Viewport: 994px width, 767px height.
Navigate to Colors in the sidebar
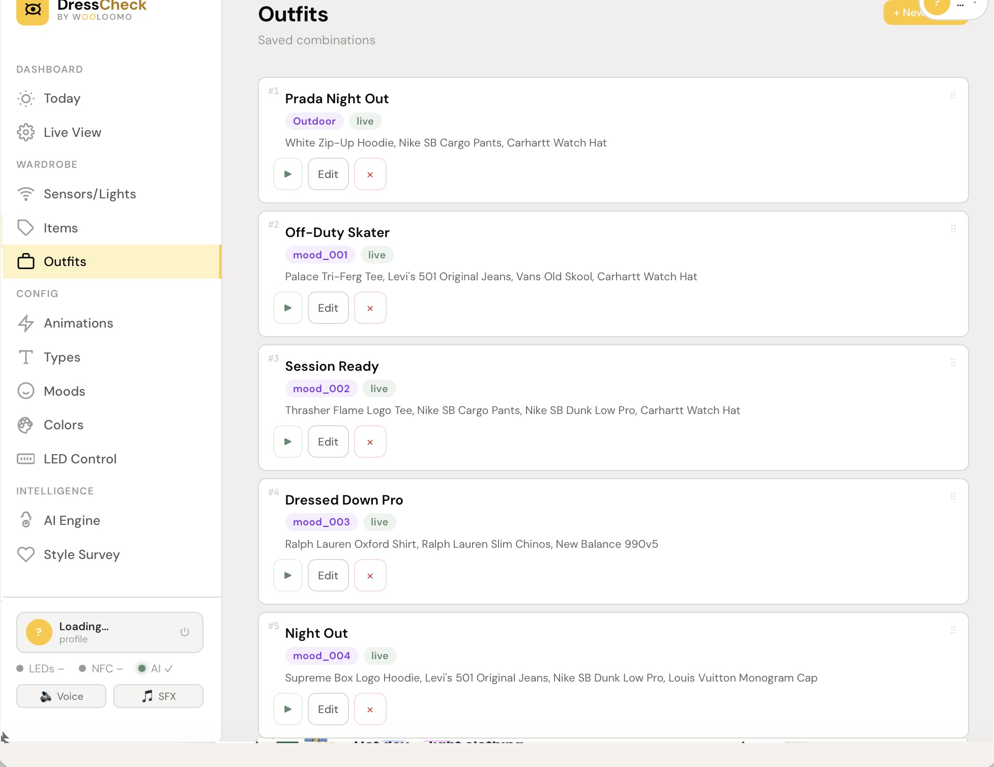[112, 425]
